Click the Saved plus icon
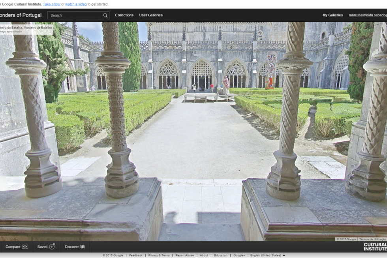This screenshot has height=258, width=387. point(52,247)
